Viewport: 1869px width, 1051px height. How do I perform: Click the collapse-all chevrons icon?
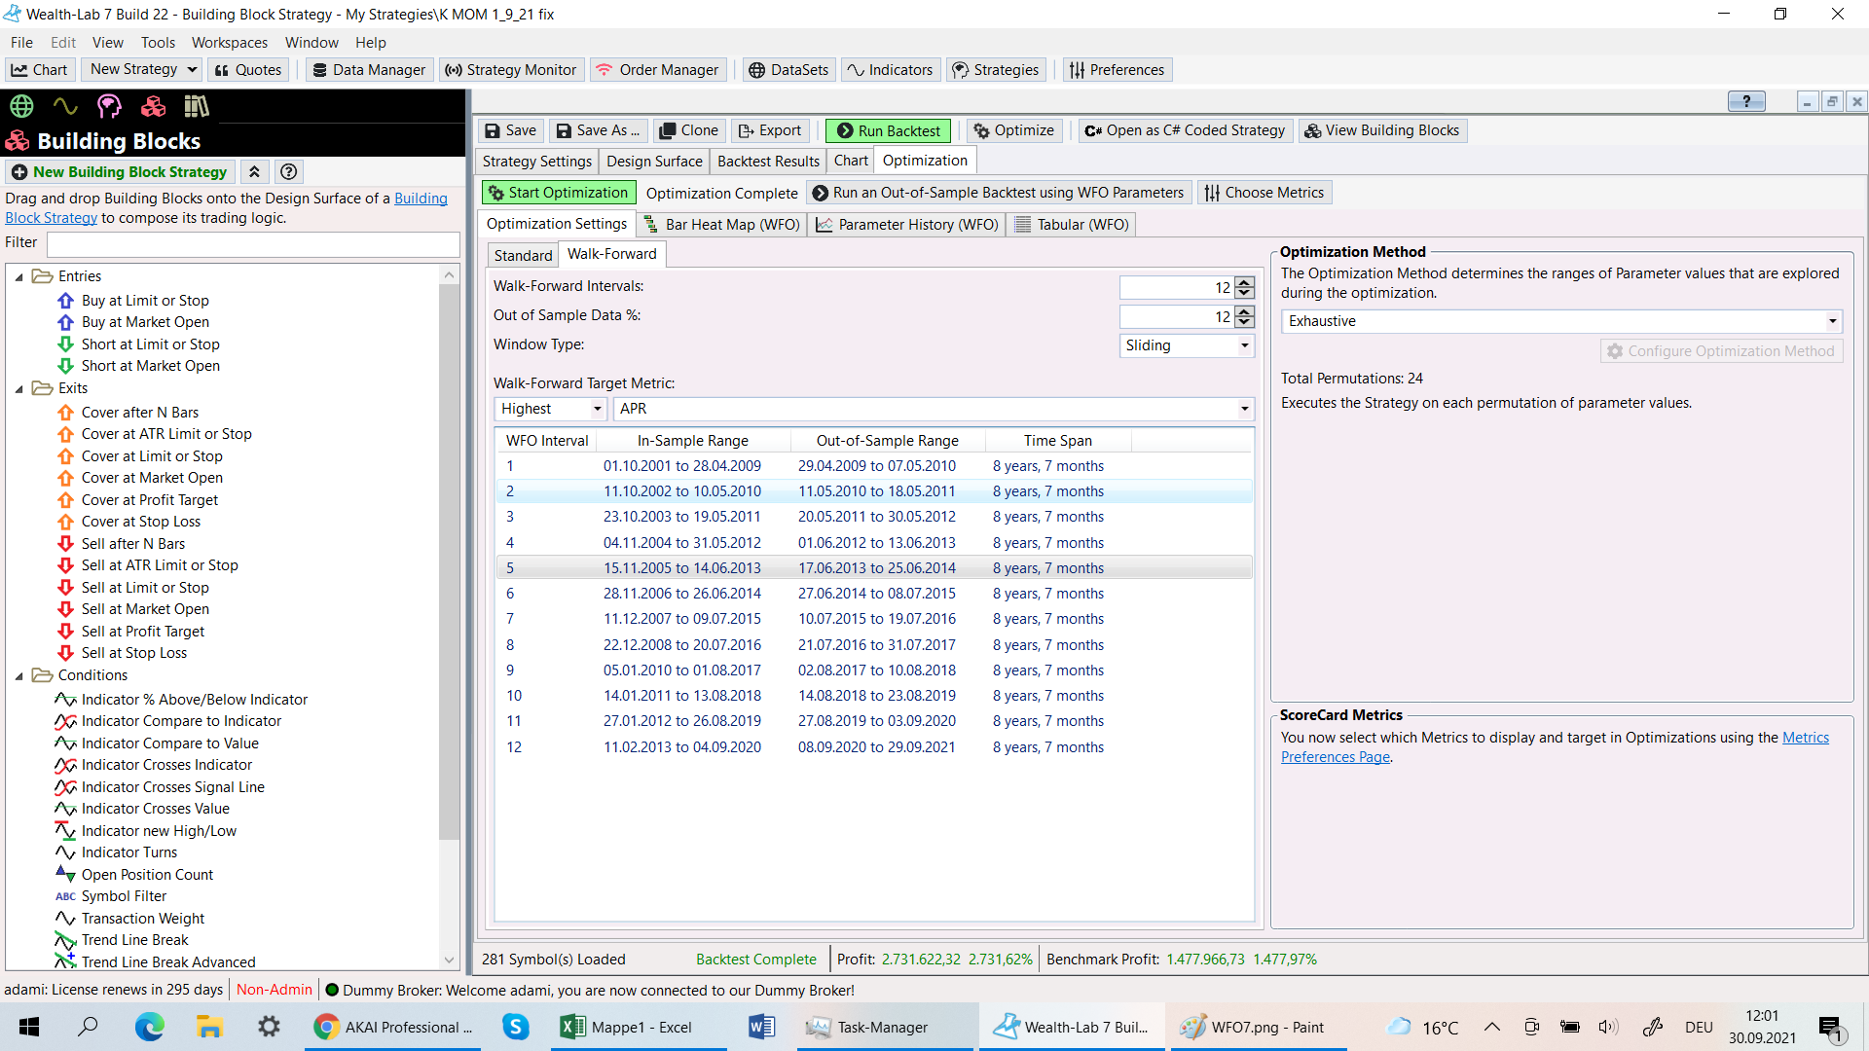[254, 172]
